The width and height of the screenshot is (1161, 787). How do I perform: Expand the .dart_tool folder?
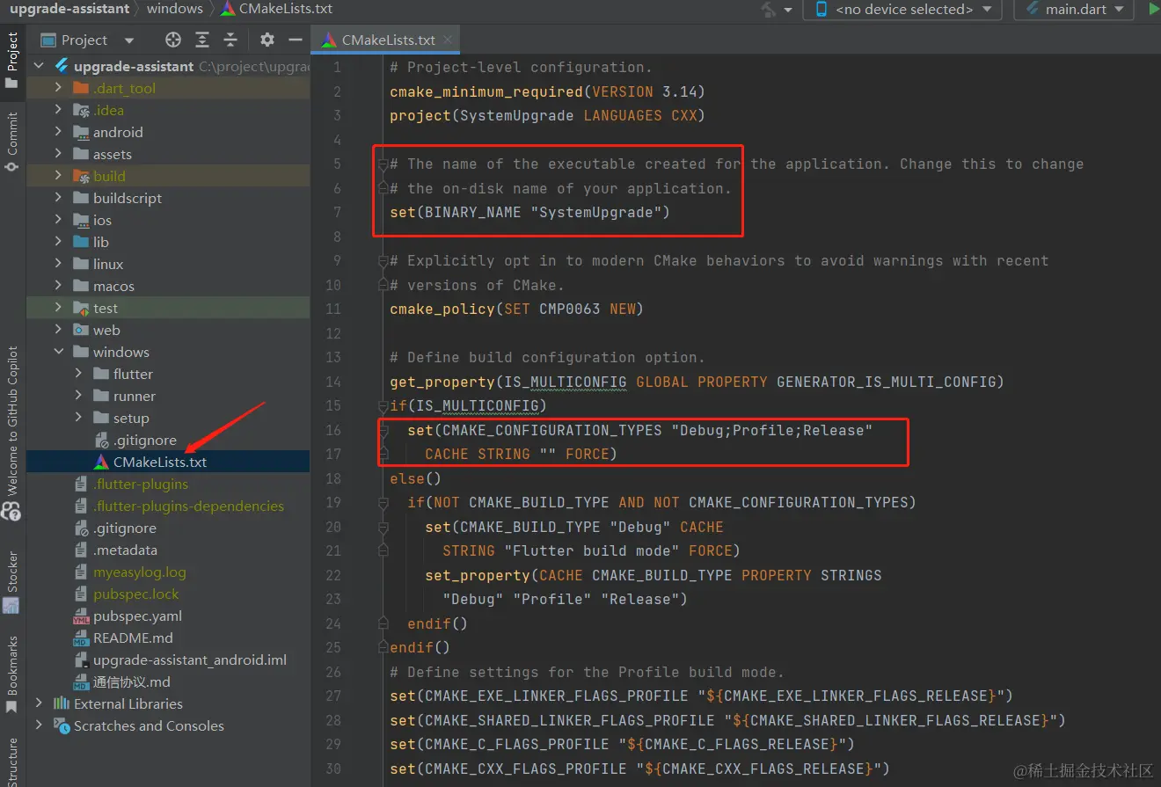pos(59,88)
